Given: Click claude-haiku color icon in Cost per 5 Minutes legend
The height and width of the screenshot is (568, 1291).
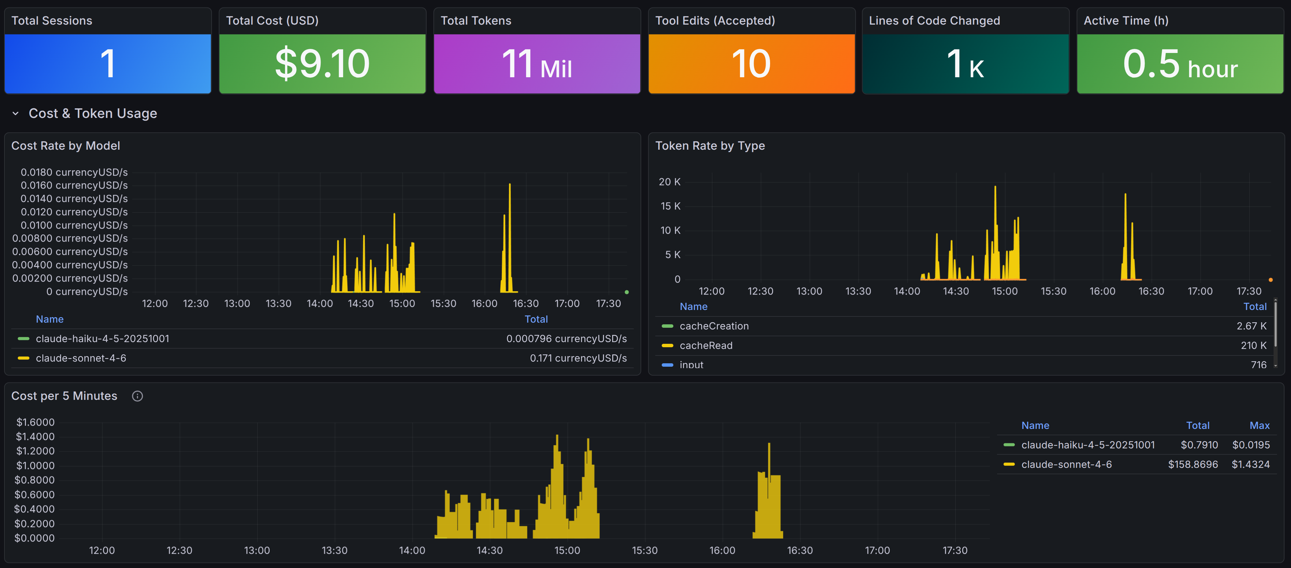Looking at the screenshot, I should coord(1009,445).
